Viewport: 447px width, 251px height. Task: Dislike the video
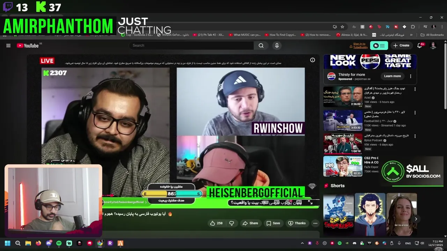231,223
